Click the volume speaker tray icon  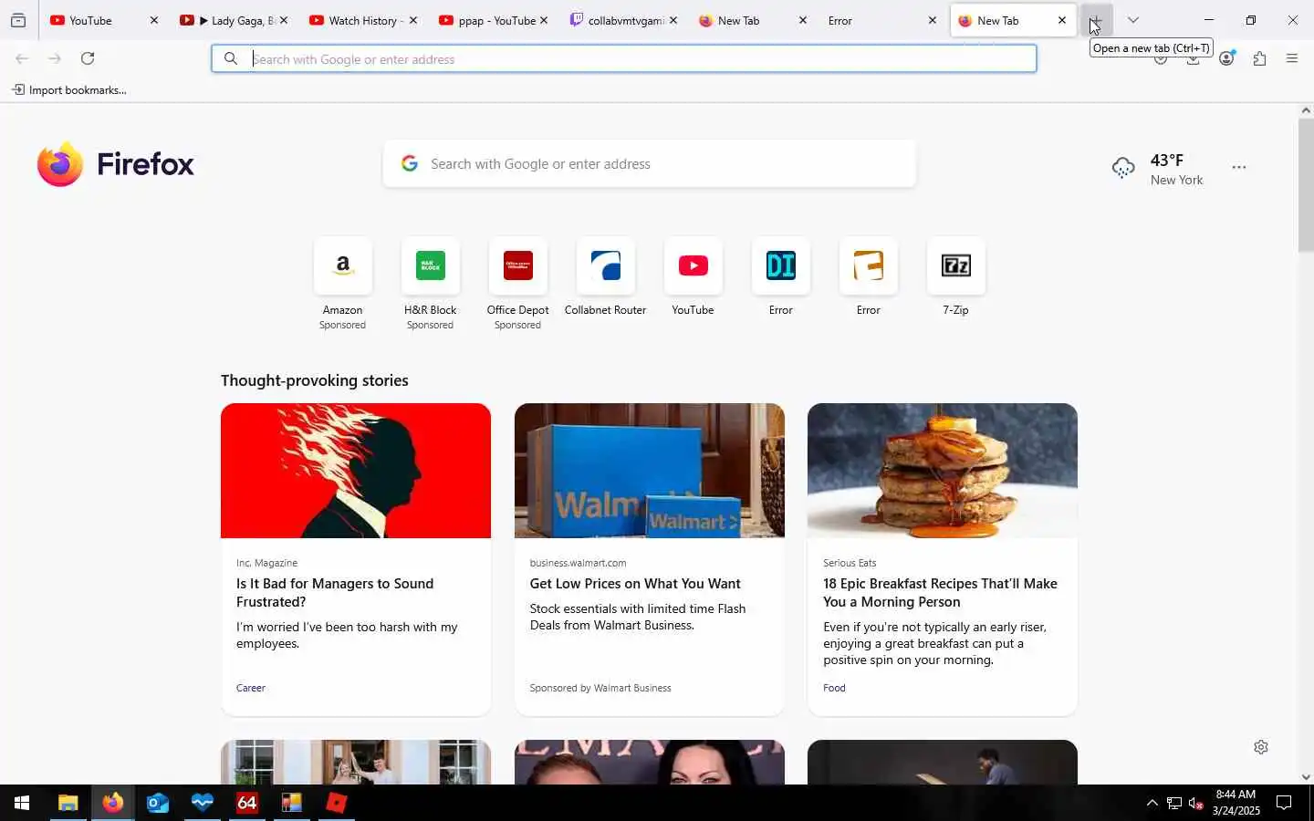click(1196, 803)
